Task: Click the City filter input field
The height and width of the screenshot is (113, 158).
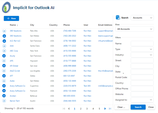Action: tap(142, 66)
